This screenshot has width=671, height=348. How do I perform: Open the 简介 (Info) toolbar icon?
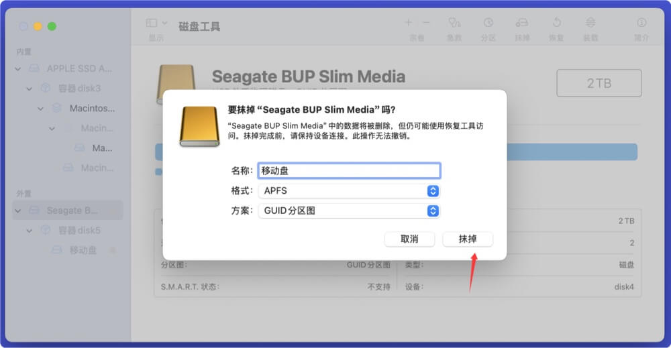click(x=641, y=23)
